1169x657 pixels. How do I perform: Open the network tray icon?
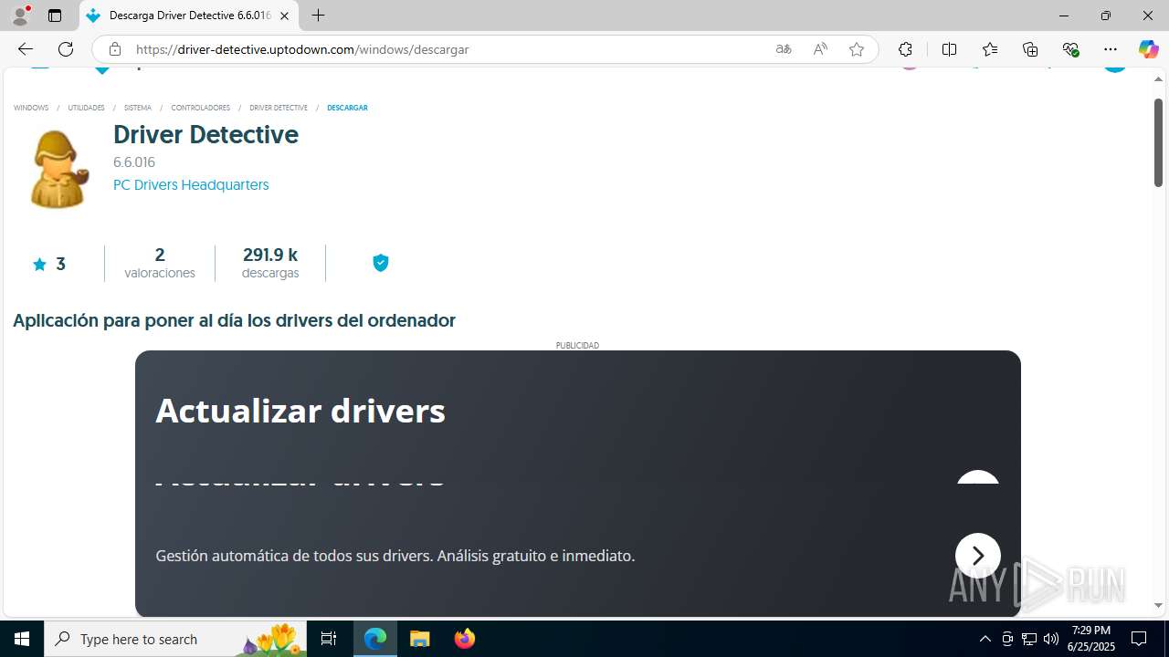1029,639
